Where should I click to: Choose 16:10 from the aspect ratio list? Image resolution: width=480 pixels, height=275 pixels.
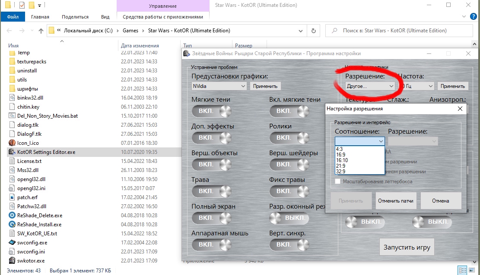point(360,160)
